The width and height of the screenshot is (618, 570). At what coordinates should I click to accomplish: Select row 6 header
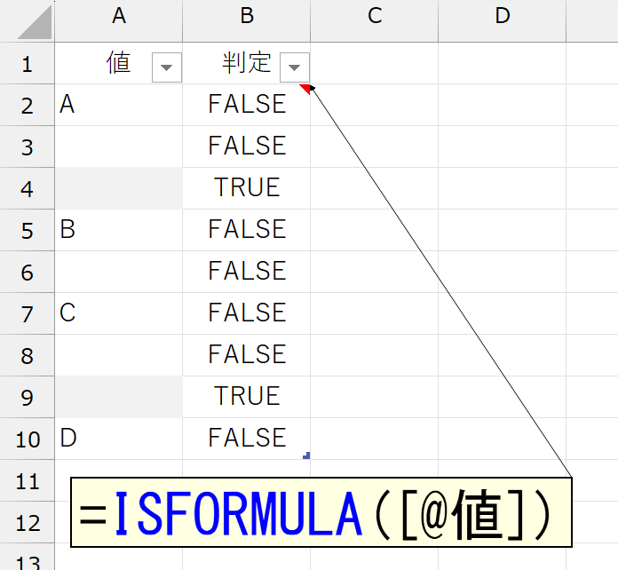click(x=27, y=273)
